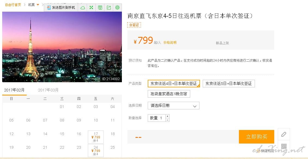Screen dimensions: 308x159
Task: Decrease quantity with minus stepper
Action: (x=167, y=120)
